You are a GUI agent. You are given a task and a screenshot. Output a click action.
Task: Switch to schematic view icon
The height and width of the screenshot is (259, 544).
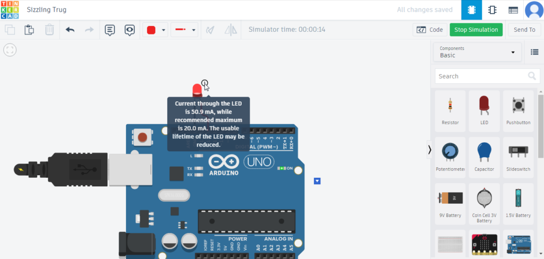tap(491, 10)
